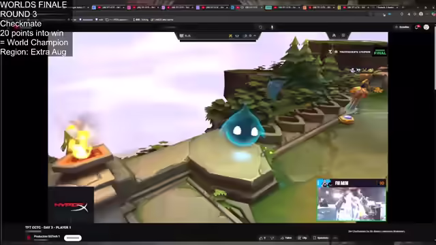Share the video via Teilen button

tap(286, 238)
